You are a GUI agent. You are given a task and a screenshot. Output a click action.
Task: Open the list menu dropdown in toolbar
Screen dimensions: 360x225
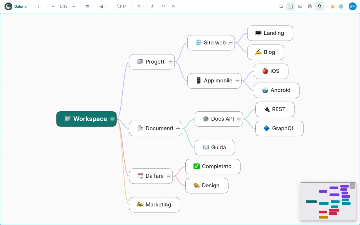click(x=89, y=6)
